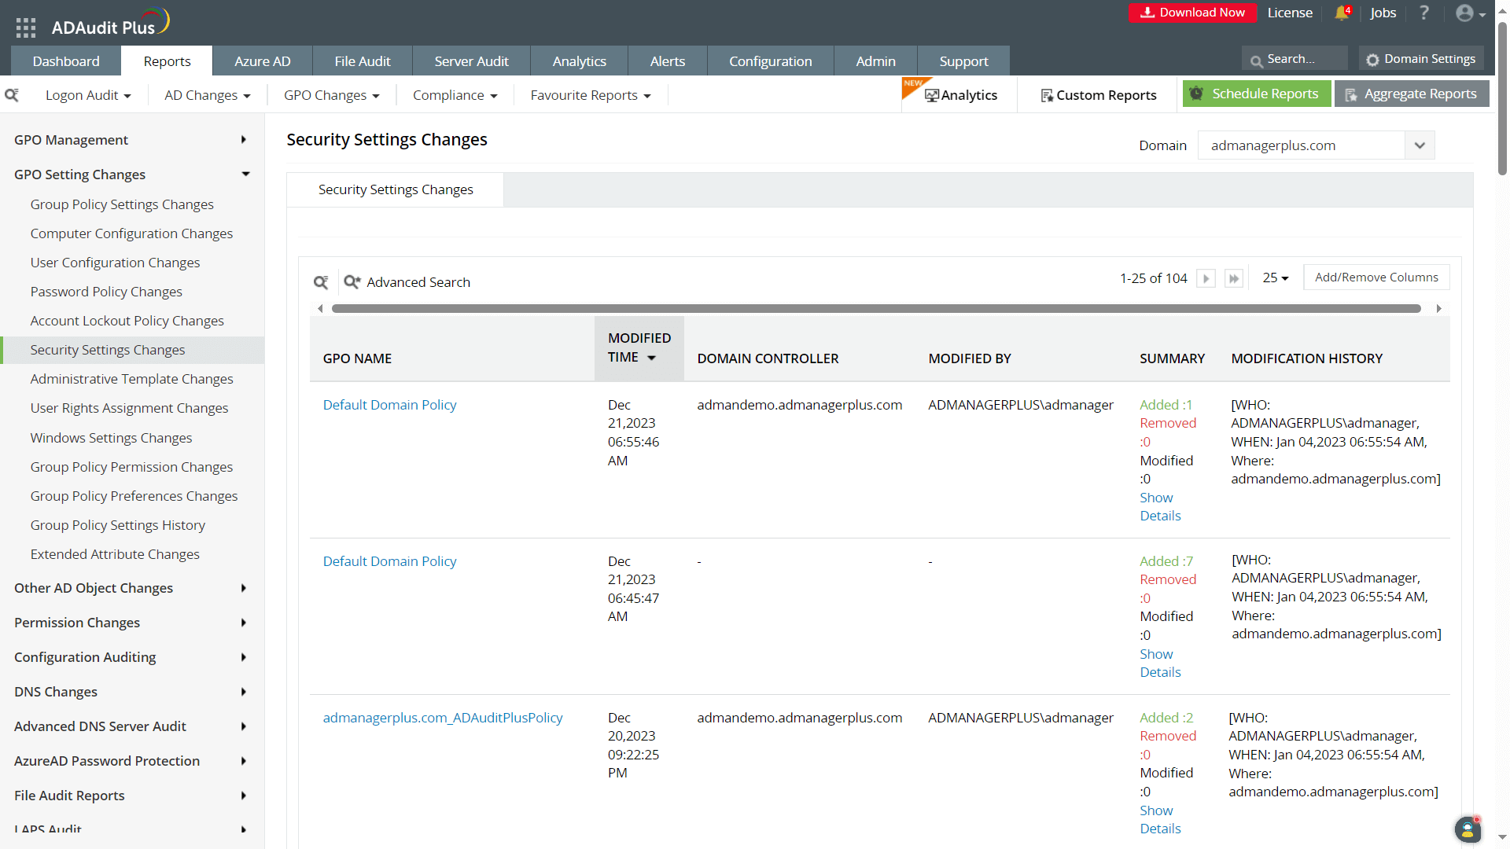The width and height of the screenshot is (1510, 849).
Task: Open the chat assistant bubble icon
Action: point(1467,829)
